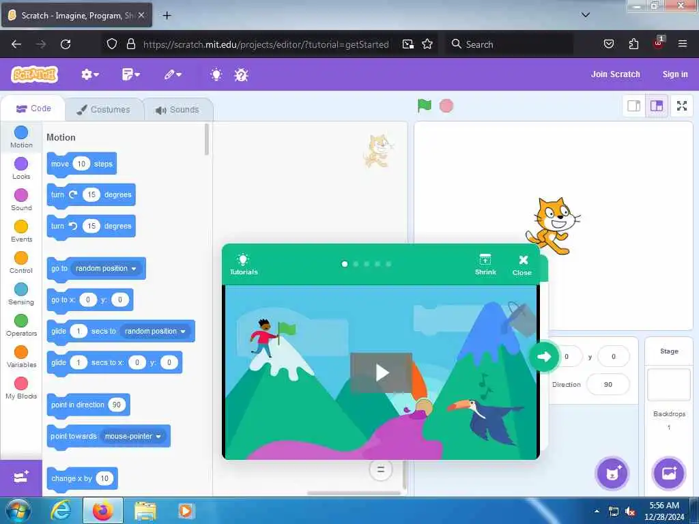The width and height of the screenshot is (699, 524).
Task: Switch to small stage layout
Action: pos(634,106)
